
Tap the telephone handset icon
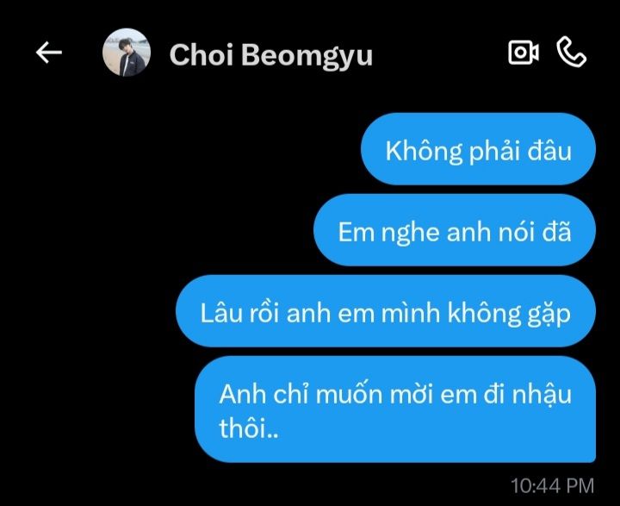pyautogui.click(x=572, y=51)
